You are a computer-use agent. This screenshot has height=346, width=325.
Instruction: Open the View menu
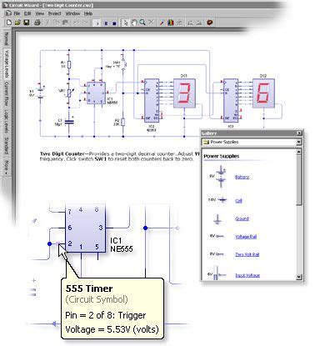tap(40, 13)
